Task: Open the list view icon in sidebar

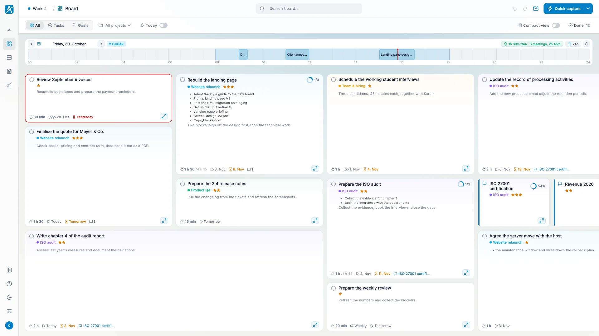Action: coord(9,58)
